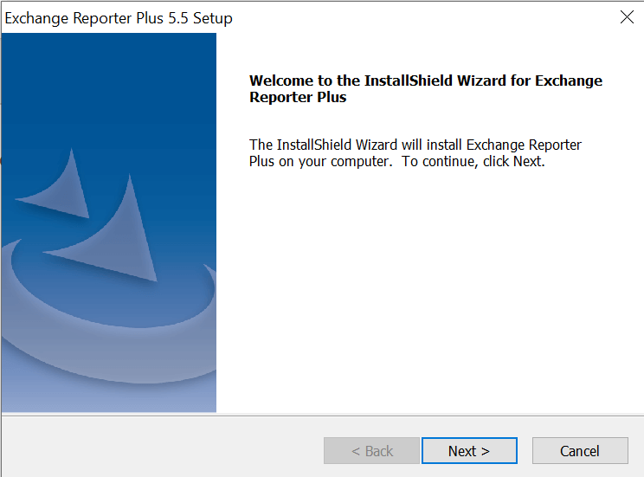Viewport: 644px width, 477px height.
Task: Click the empty title bar space right of the title
Action: click(415, 18)
